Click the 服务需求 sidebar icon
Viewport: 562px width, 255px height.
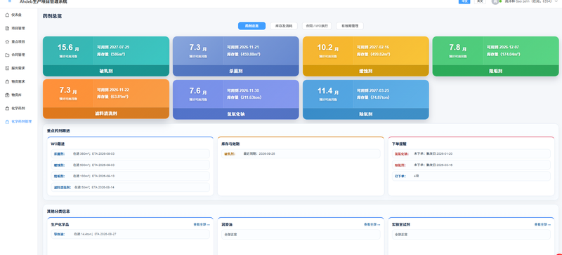click(x=8, y=68)
